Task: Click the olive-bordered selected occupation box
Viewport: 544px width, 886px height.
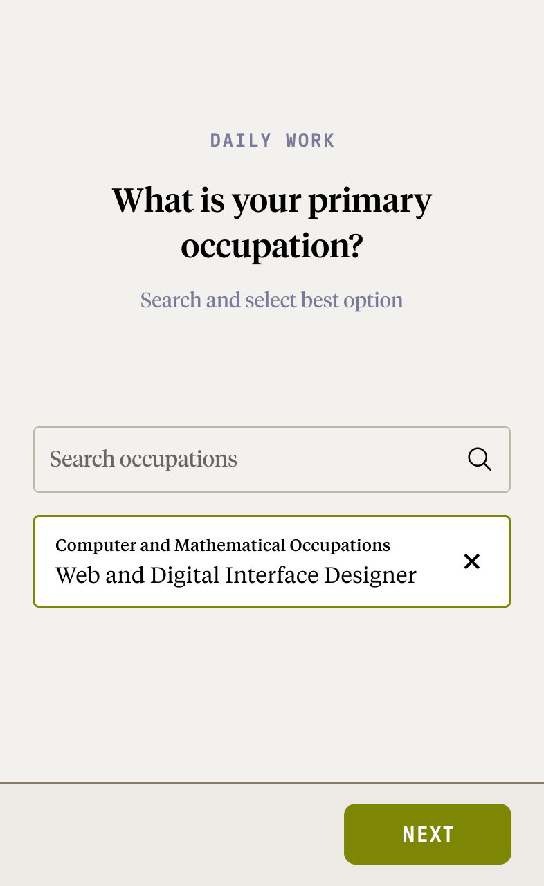Action: point(272,561)
